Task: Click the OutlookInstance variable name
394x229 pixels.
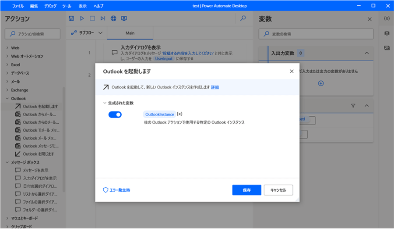Action: point(159,114)
